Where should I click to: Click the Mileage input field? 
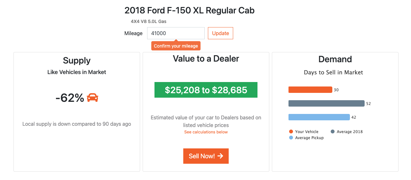pos(176,33)
